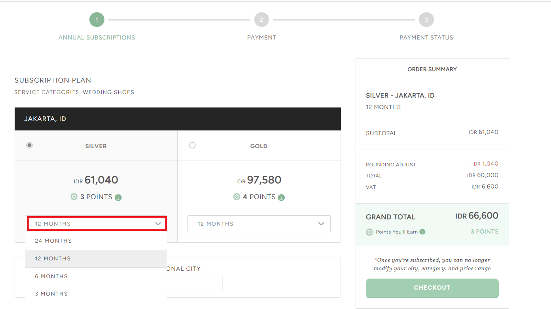Open the Gold plan 12 MONTHS dropdown
The height and width of the screenshot is (309, 551).
(259, 224)
